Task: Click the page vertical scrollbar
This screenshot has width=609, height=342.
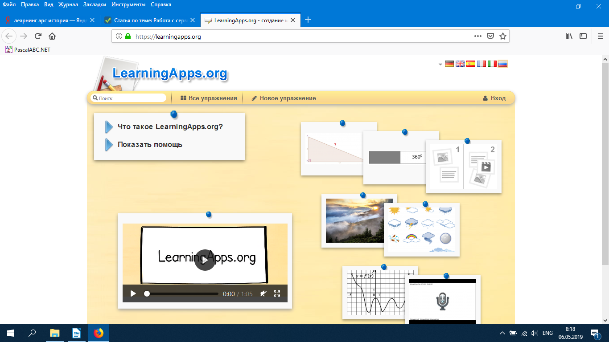Action: (605, 163)
